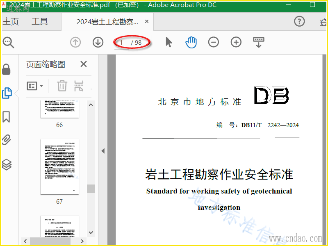328x246 pixels.
Task: Click thumbnail scrollbar up arrow
Action: (x=91, y=105)
